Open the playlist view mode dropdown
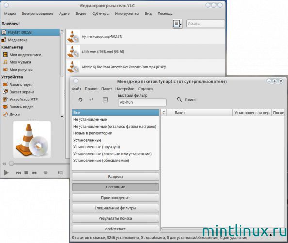 (x=177, y=23)
